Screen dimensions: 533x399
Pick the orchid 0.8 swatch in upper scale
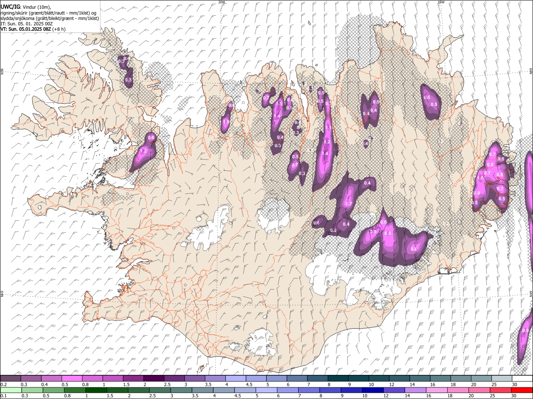pos(92,378)
